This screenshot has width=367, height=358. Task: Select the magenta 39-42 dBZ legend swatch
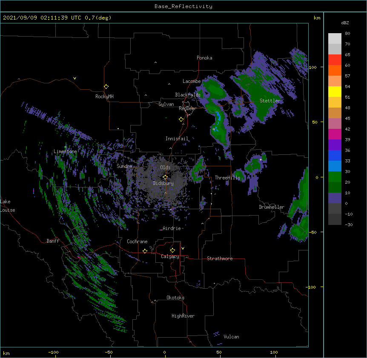[x=335, y=134]
